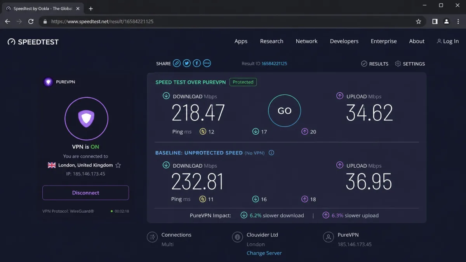Open the Chrome three-dot menu

[458, 21]
